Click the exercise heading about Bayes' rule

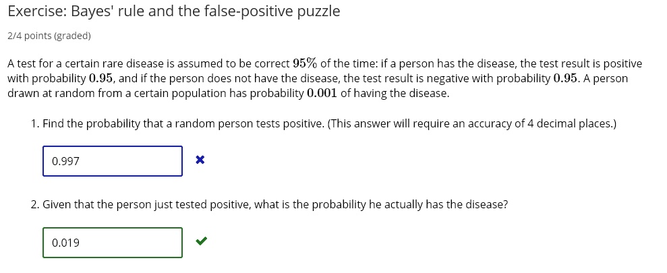(x=173, y=11)
